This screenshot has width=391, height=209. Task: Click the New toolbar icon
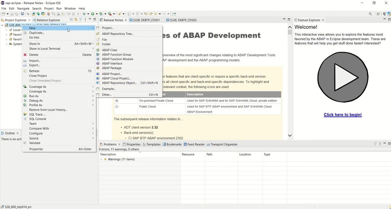[4, 14]
